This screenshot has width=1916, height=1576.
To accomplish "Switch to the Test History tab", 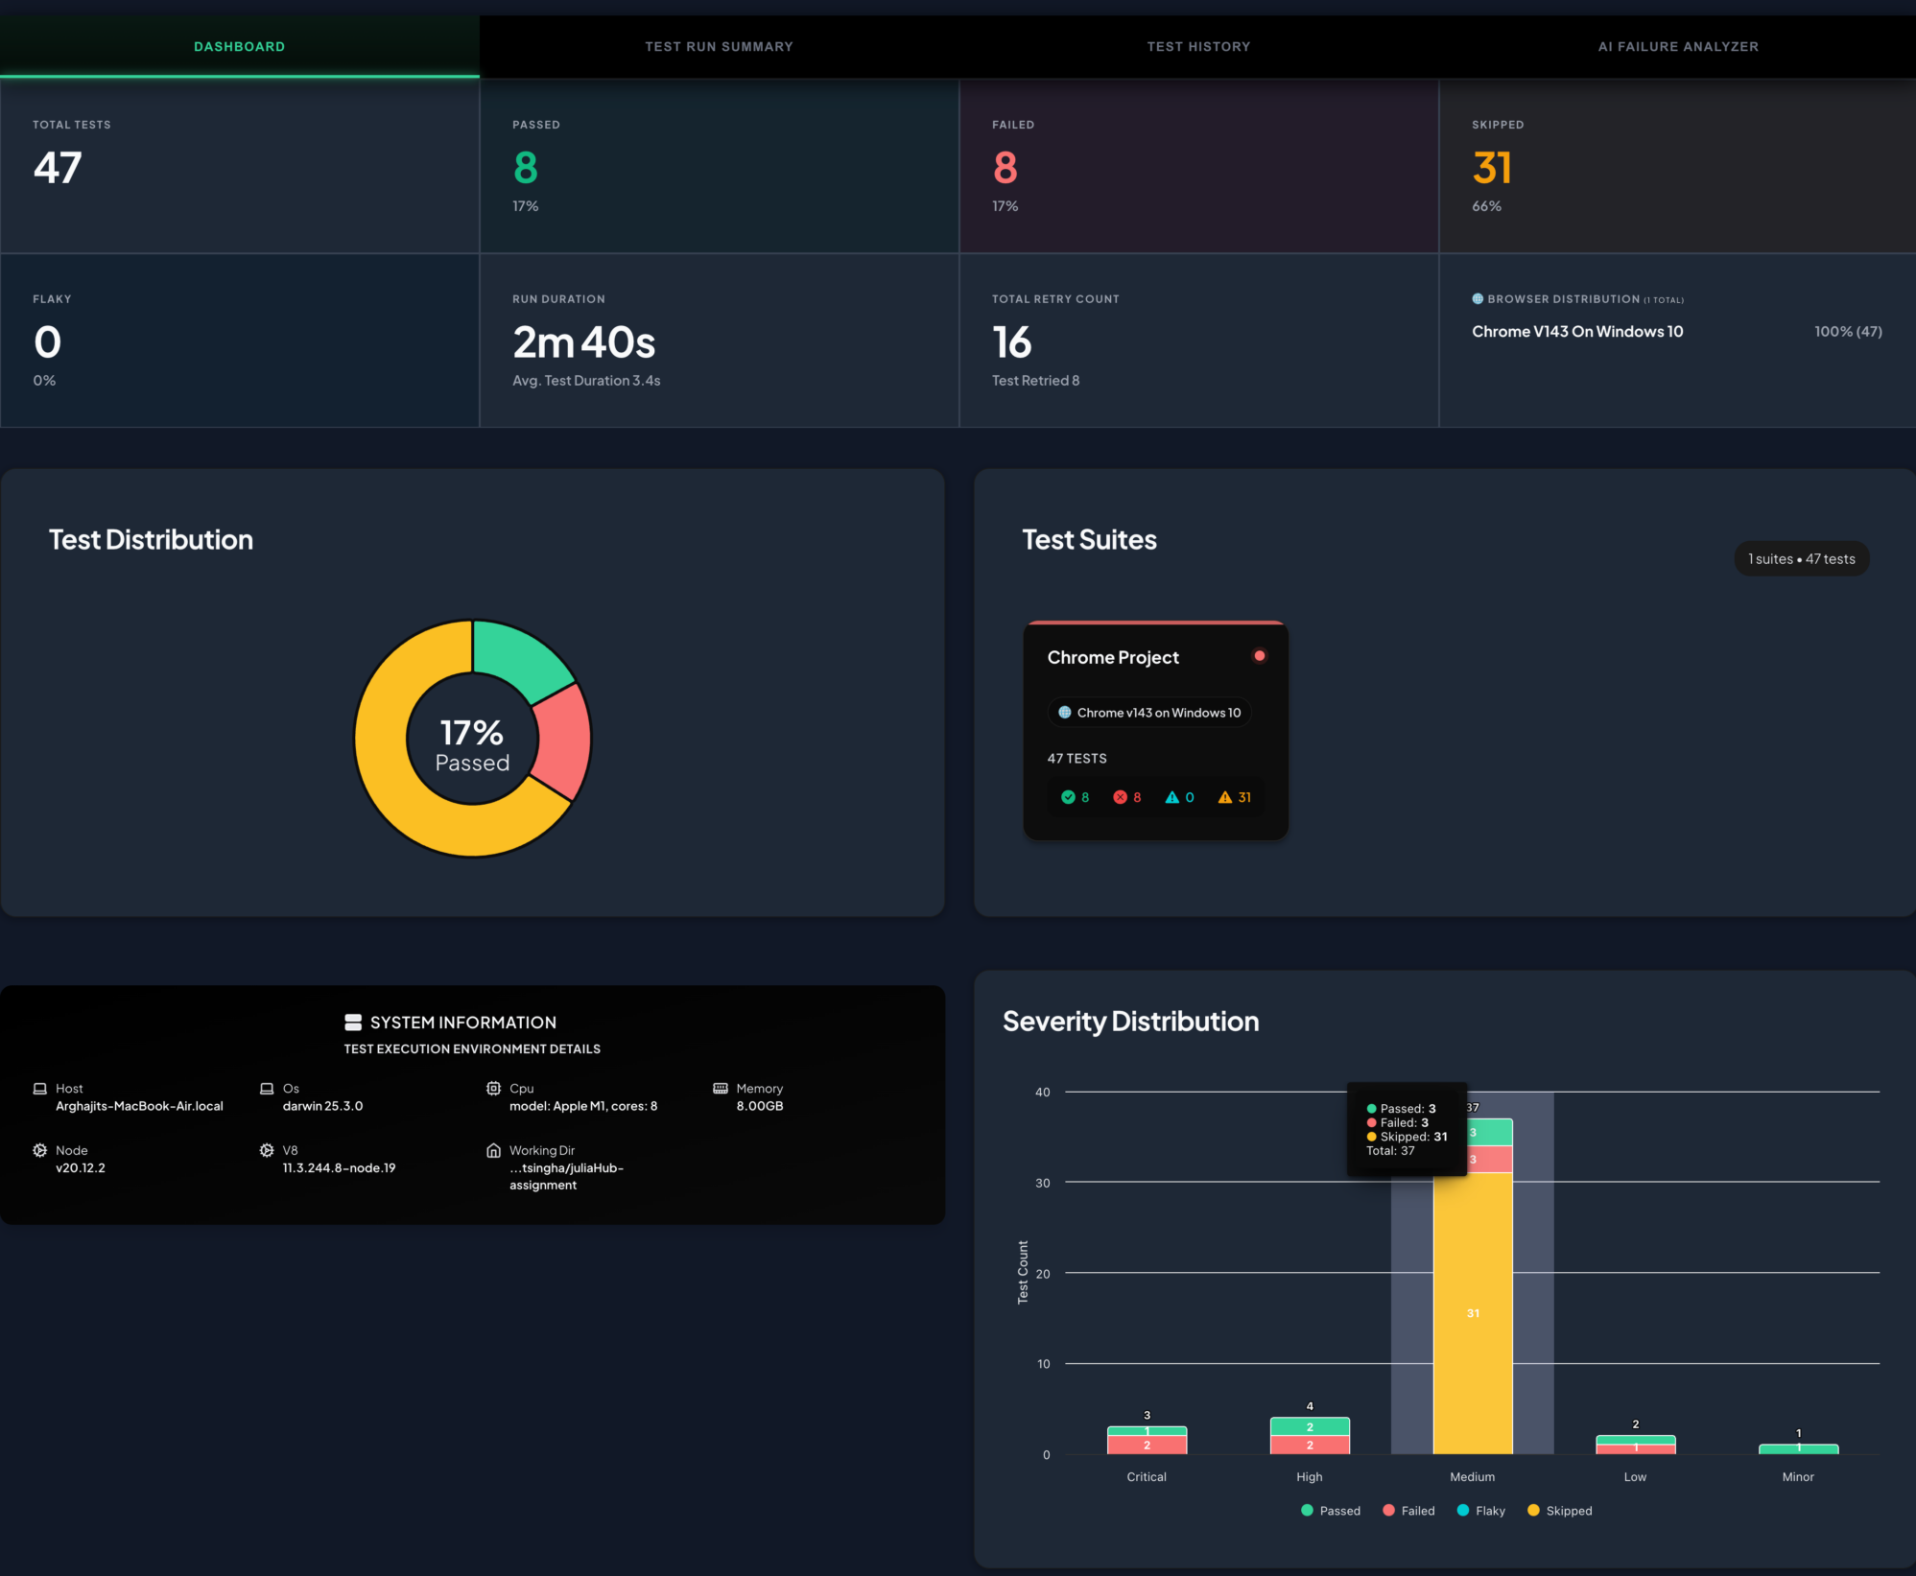I will tap(1198, 46).
